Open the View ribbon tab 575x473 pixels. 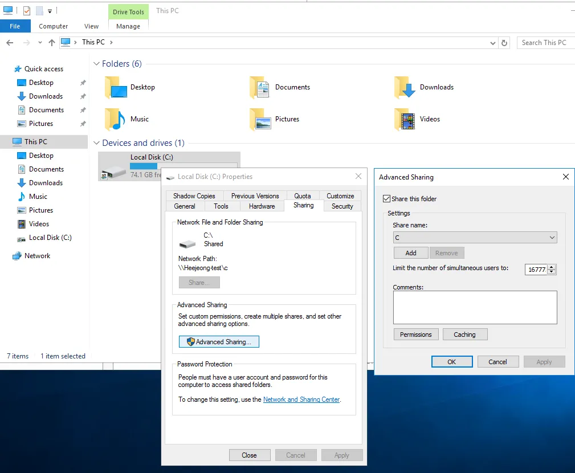(x=91, y=26)
